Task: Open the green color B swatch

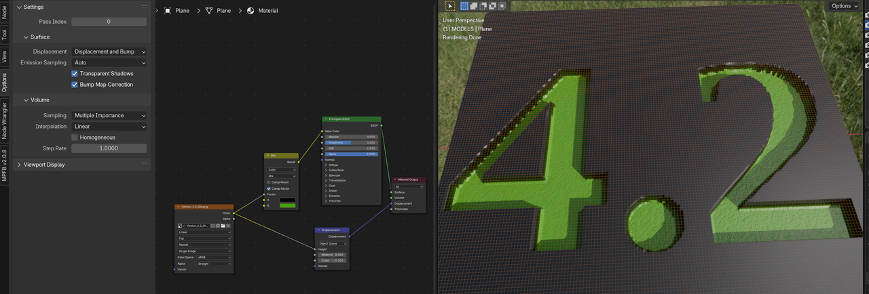Action: tap(288, 205)
